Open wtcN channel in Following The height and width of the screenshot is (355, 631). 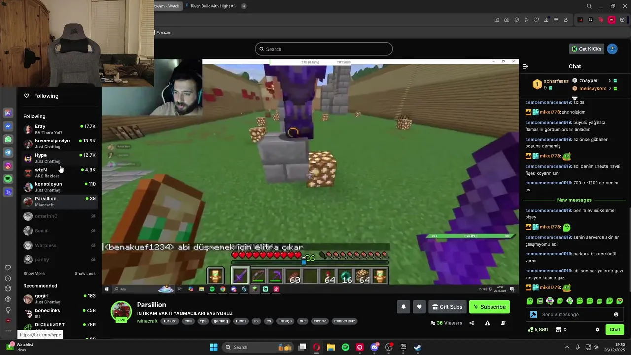[x=59, y=173]
